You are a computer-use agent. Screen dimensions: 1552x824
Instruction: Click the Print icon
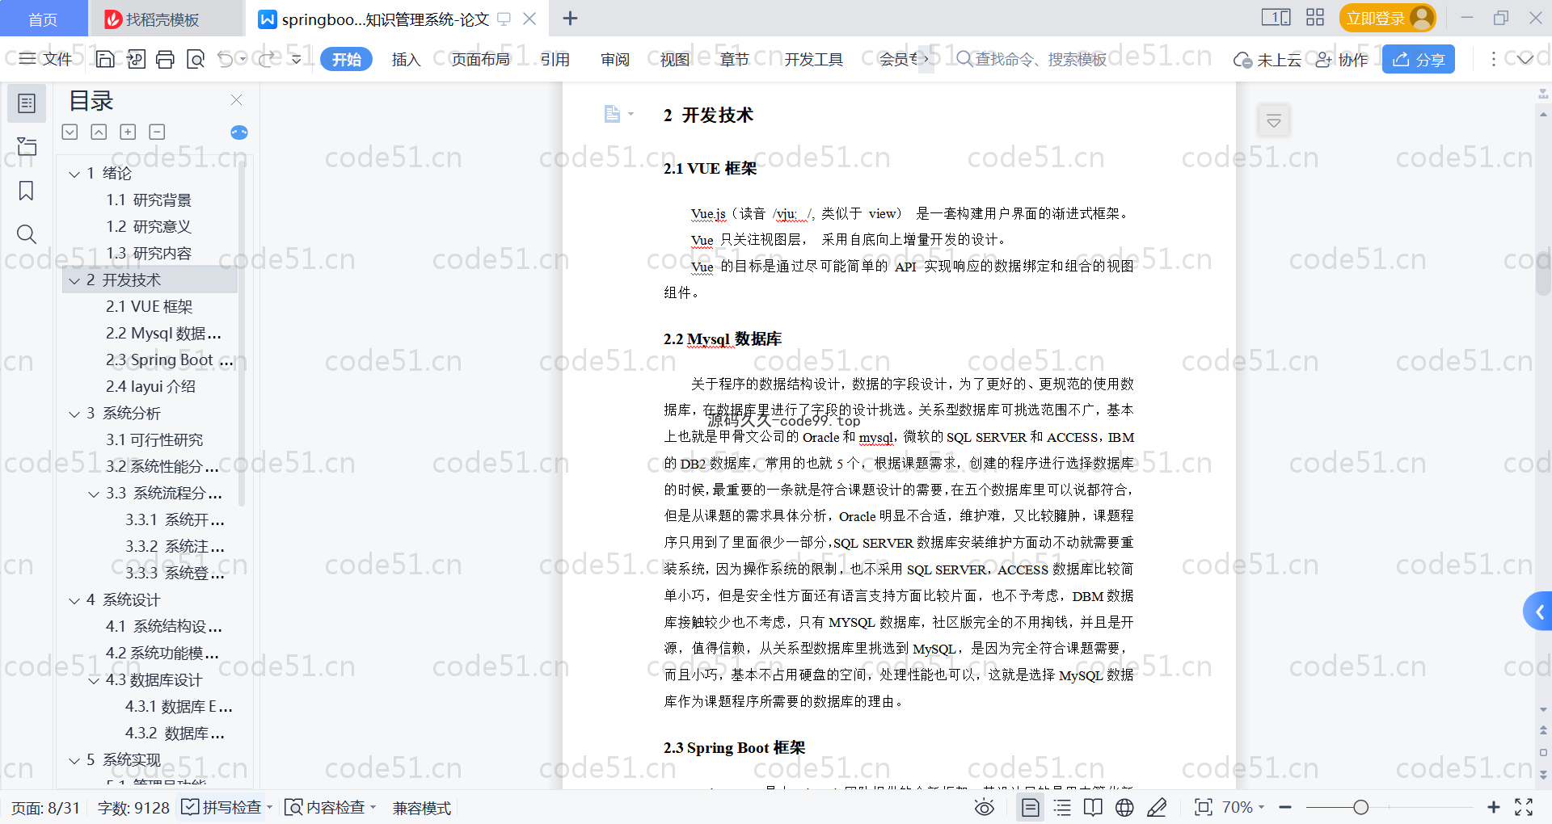(166, 59)
